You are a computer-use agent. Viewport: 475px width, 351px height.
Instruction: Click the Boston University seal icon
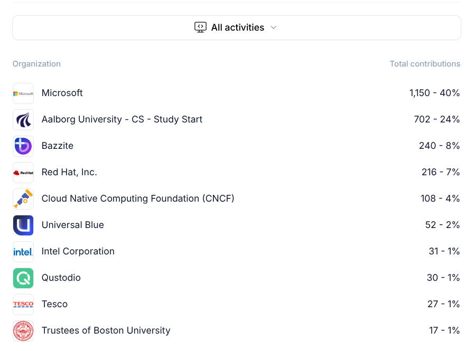(x=23, y=331)
